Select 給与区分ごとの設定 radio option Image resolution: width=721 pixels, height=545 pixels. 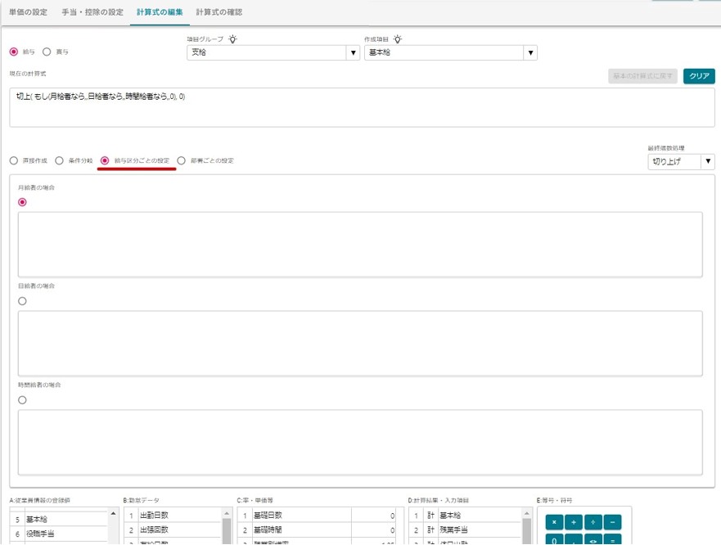(x=105, y=160)
